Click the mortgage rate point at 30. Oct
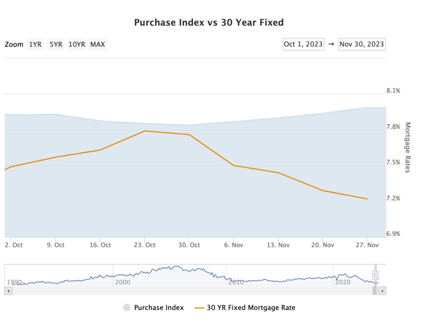Screen dimensions: 422x328 click(189, 135)
